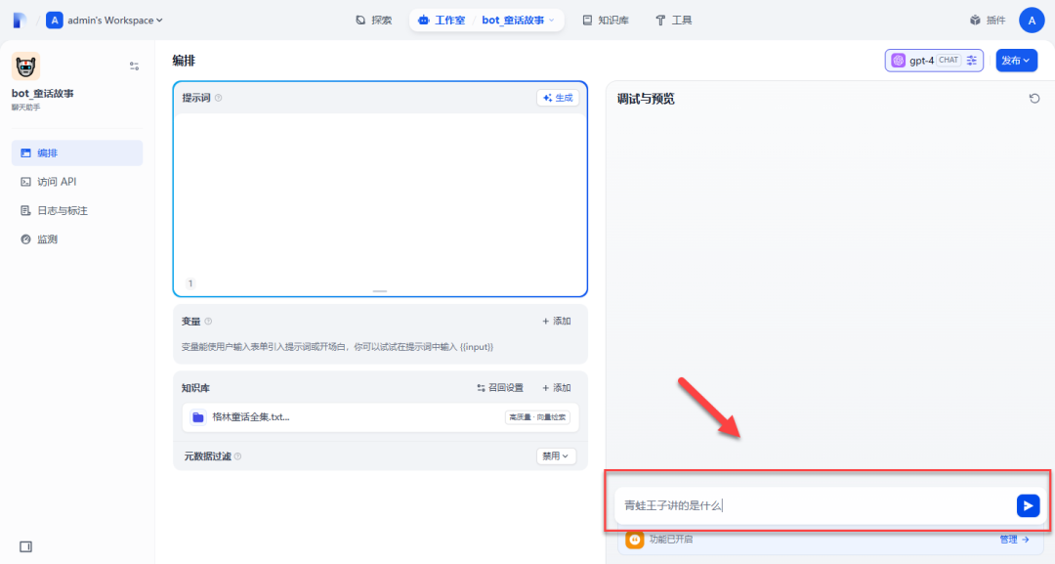The height and width of the screenshot is (564, 1055).
Task: Click the bot robot avatar icon
Action: pos(25,65)
